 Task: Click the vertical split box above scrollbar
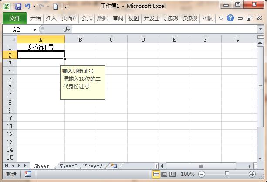click(260, 37)
